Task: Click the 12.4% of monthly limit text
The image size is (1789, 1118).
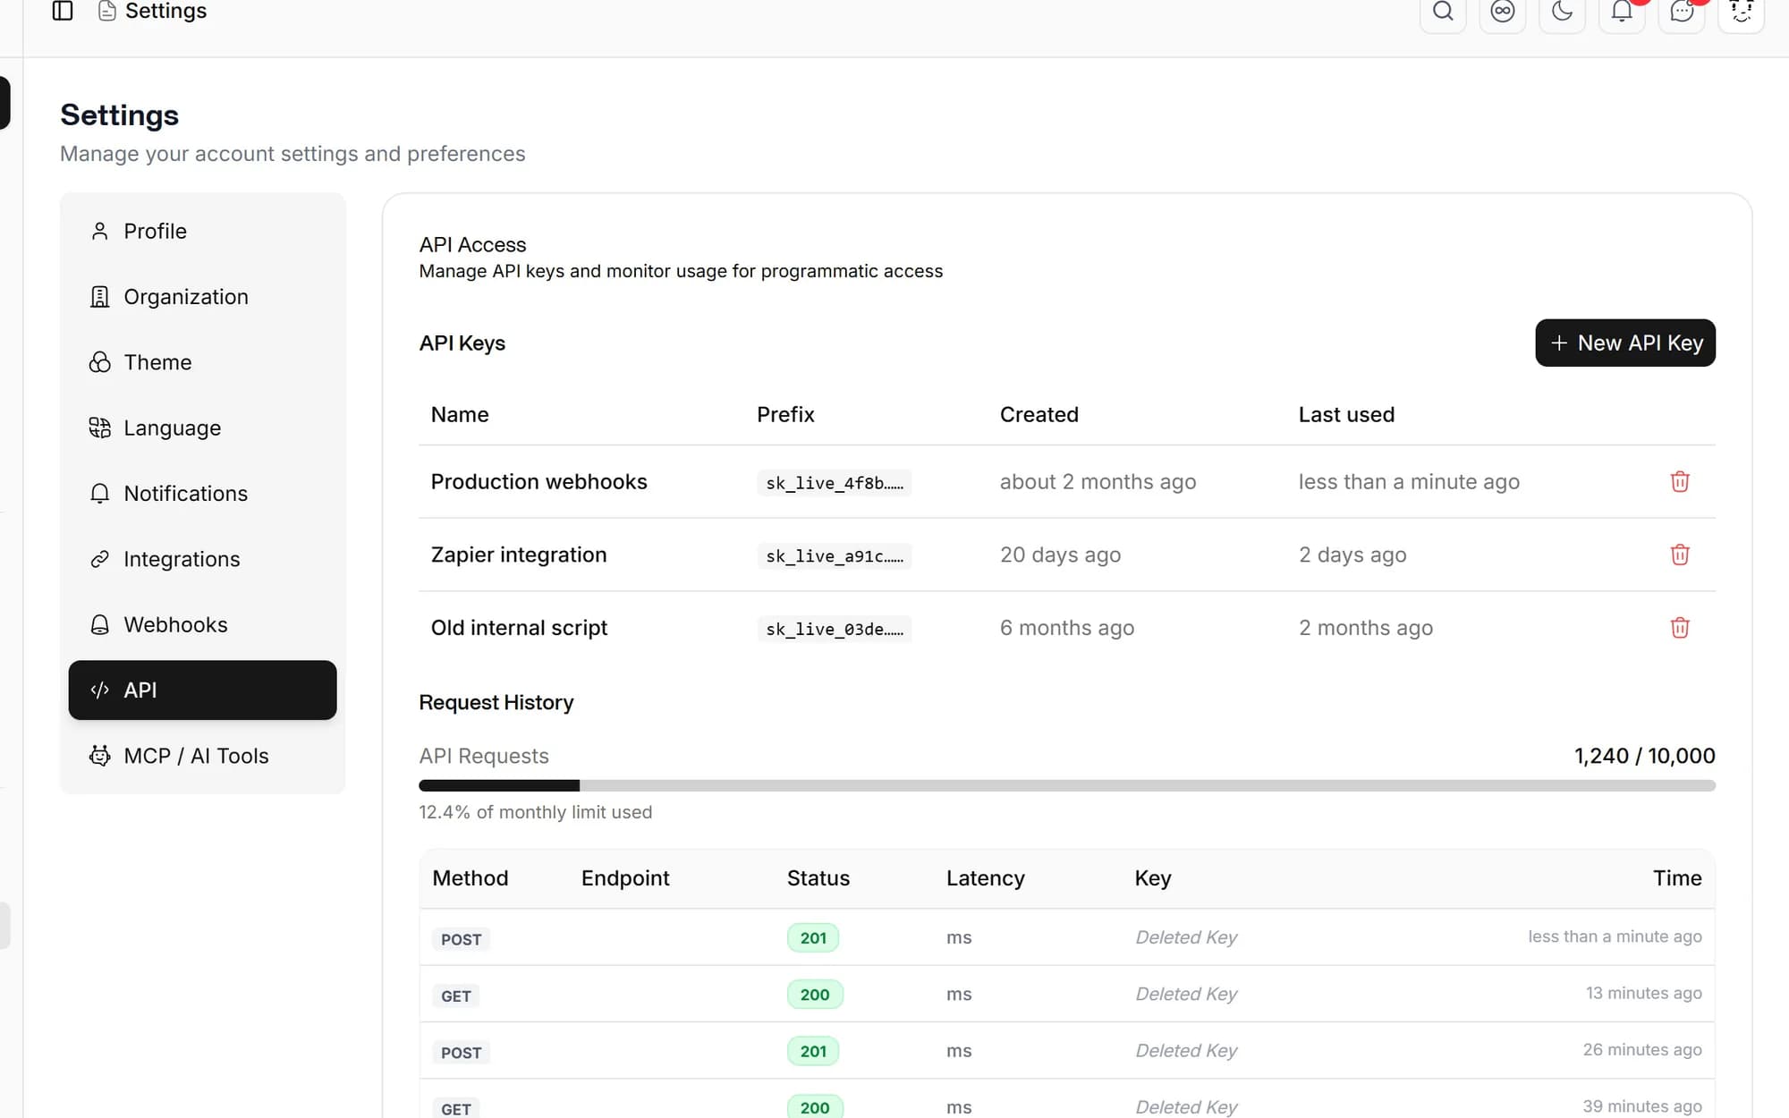Action: [535, 812]
